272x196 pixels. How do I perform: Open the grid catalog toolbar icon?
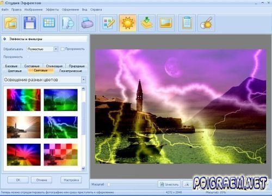49,23
